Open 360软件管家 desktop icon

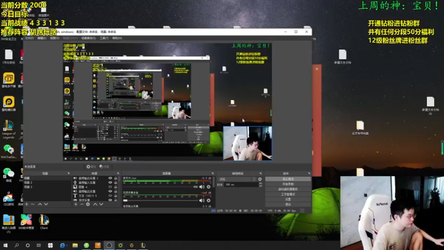pos(26,221)
